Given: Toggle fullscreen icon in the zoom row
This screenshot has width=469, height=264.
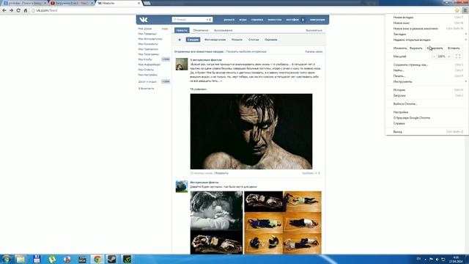Looking at the screenshot, I should click(x=457, y=56).
